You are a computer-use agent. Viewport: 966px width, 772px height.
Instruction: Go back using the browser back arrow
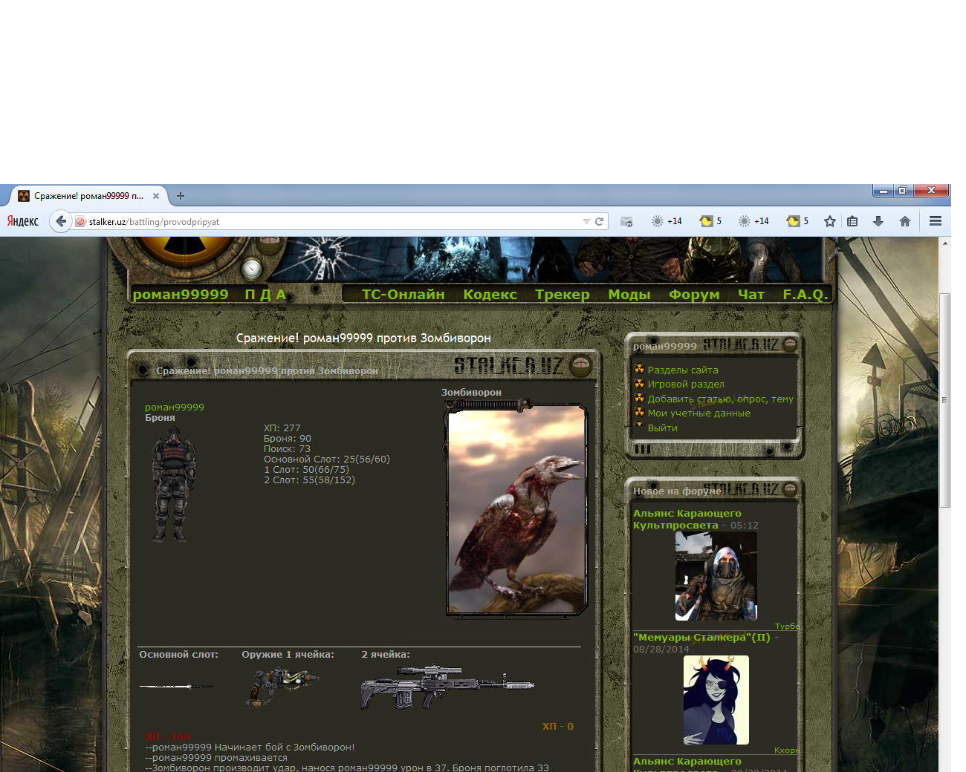pos(61,221)
